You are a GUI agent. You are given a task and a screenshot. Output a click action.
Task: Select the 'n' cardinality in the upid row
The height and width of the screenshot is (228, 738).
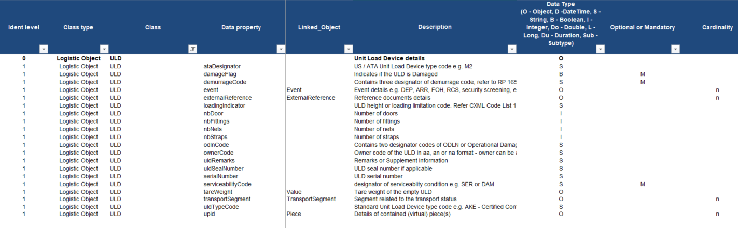pos(718,214)
